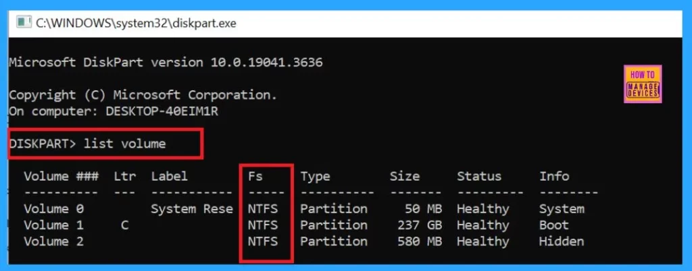
Task: Click Healthy status in Volume 2 row
Action: tap(483, 242)
